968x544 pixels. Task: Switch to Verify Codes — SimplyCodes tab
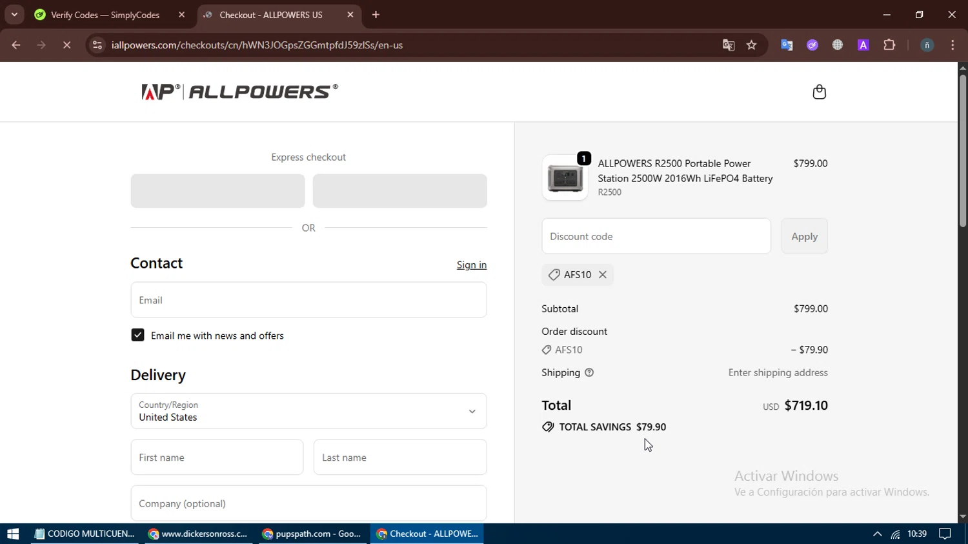click(105, 15)
